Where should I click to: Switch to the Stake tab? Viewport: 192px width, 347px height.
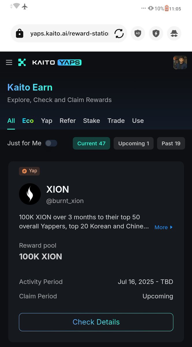pos(92,121)
